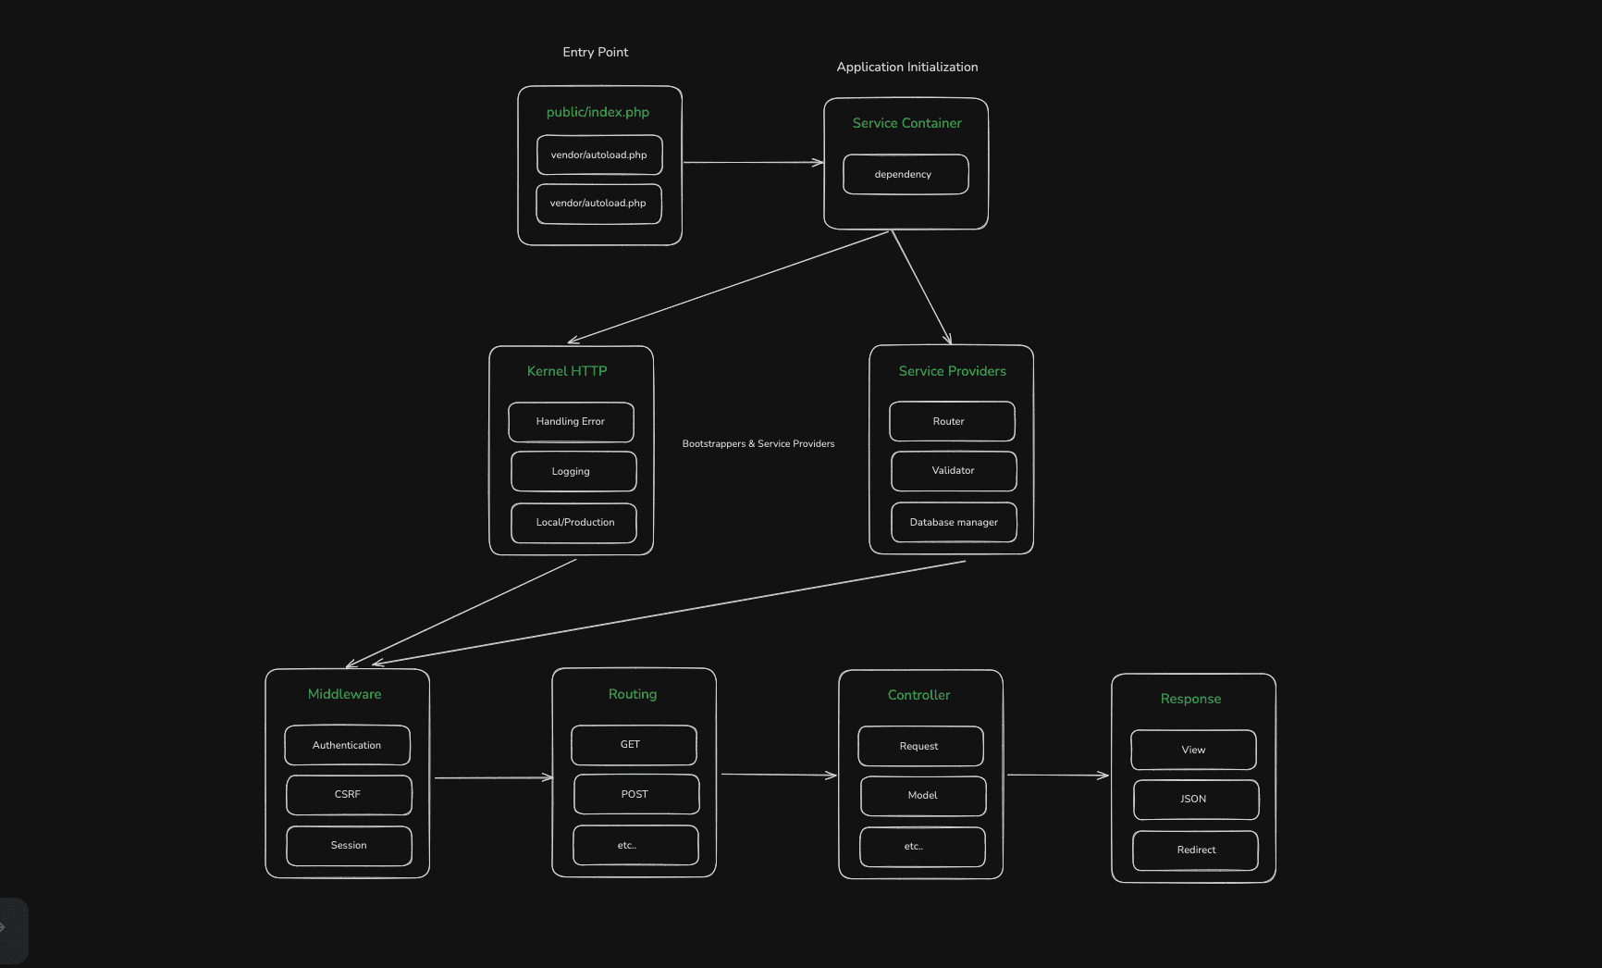
Task: Click the Service Container box
Action: (906, 123)
